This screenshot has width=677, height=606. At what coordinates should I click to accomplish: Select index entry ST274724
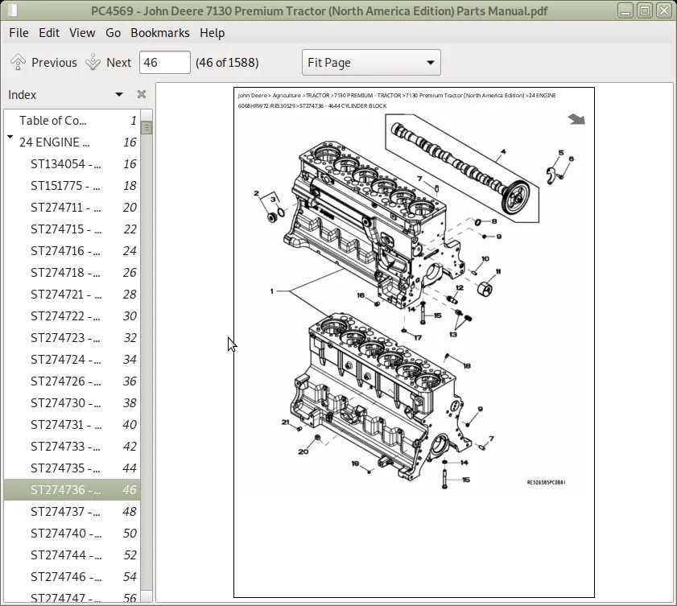[x=72, y=360]
